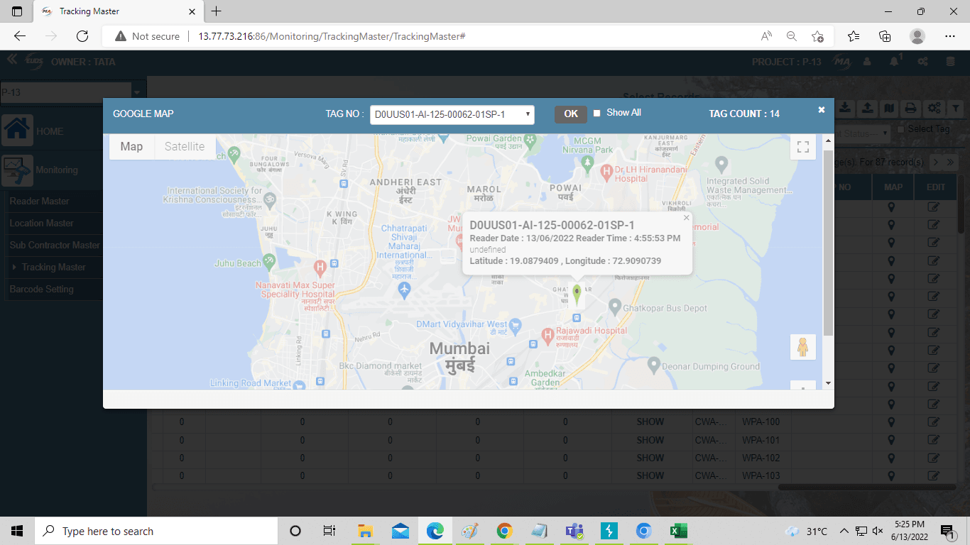The height and width of the screenshot is (545, 970).
Task: Close the Google Map dialog
Action: coord(821,110)
